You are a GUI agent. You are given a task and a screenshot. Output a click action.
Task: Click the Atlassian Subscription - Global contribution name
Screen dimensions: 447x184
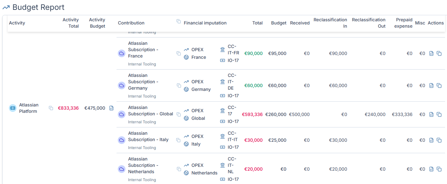[151, 111]
